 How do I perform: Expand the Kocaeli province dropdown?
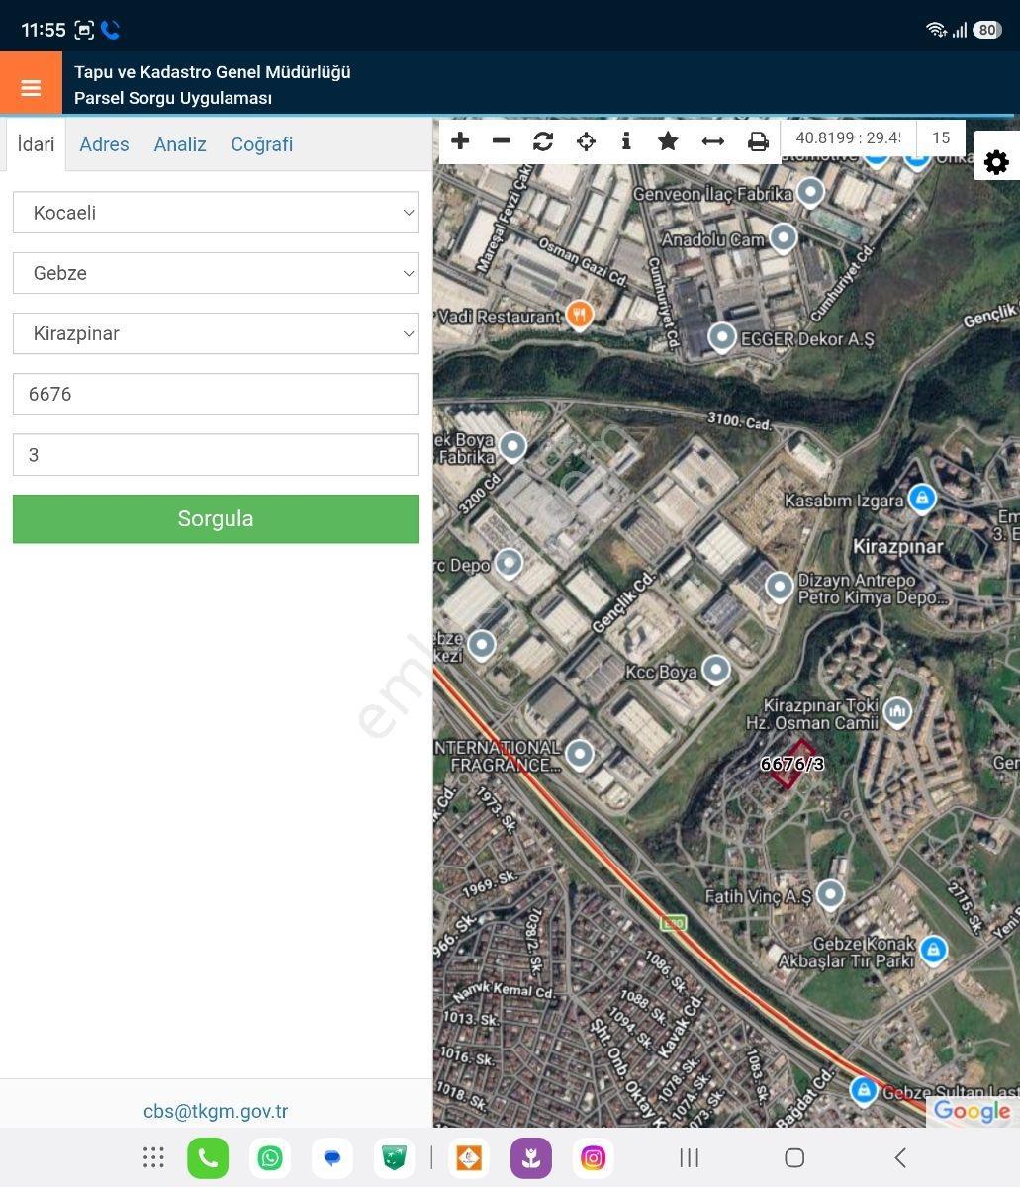point(216,213)
